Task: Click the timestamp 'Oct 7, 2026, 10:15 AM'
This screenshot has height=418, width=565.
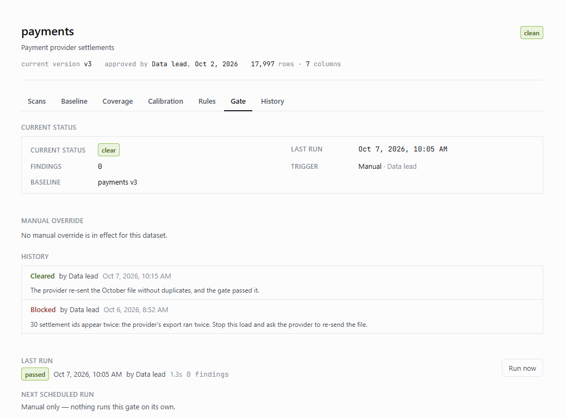Action: tap(137, 276)
